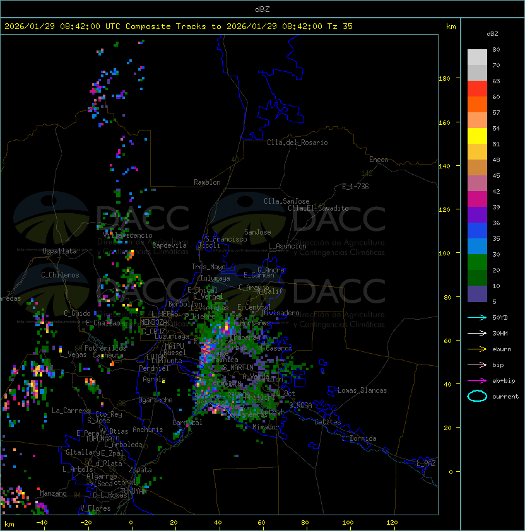Click the 50YD legend label

500,317
